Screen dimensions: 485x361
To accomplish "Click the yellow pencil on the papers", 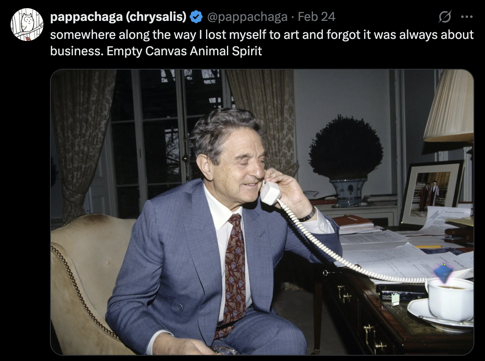I will point(428,247).
